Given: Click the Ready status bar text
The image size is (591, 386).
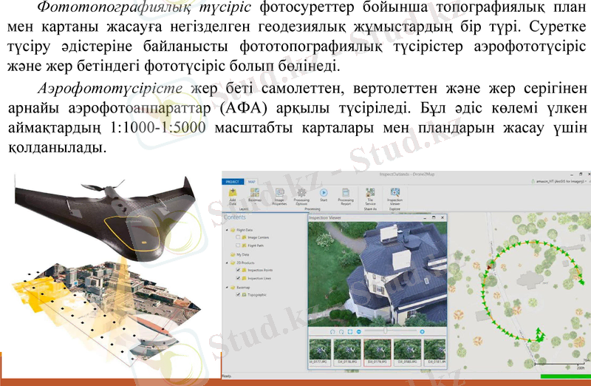Looking at the screenshot, I should 227,376.
